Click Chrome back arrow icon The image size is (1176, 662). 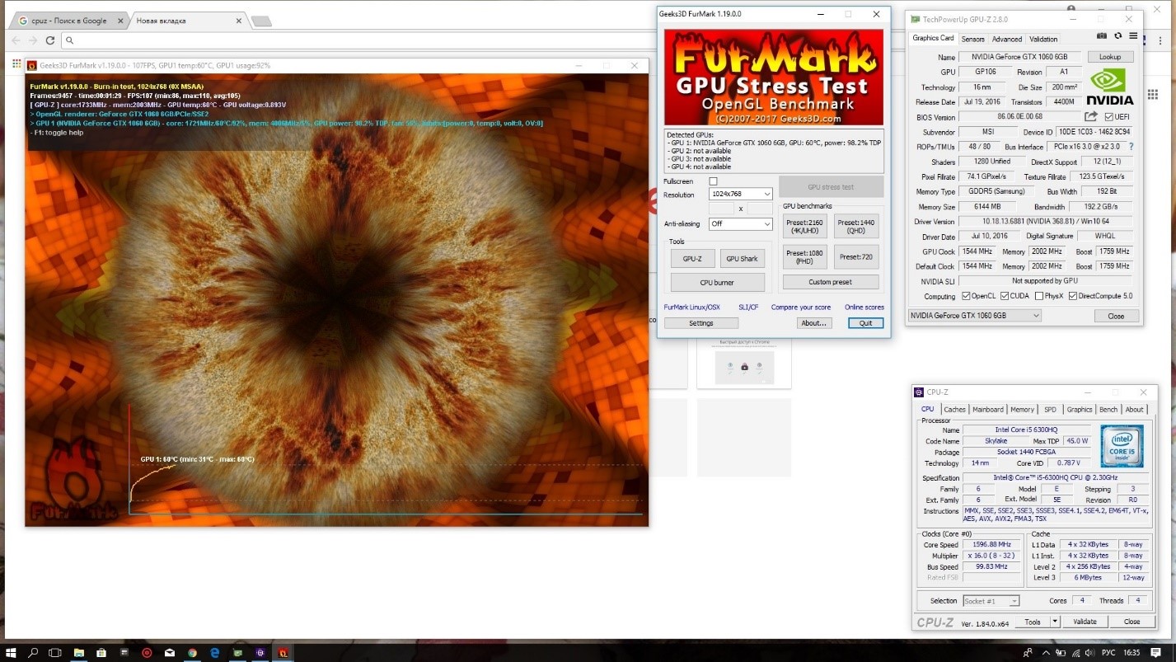[16, 40]
